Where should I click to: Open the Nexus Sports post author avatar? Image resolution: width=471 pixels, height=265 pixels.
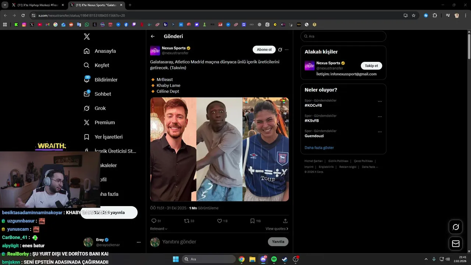(155, 51)
